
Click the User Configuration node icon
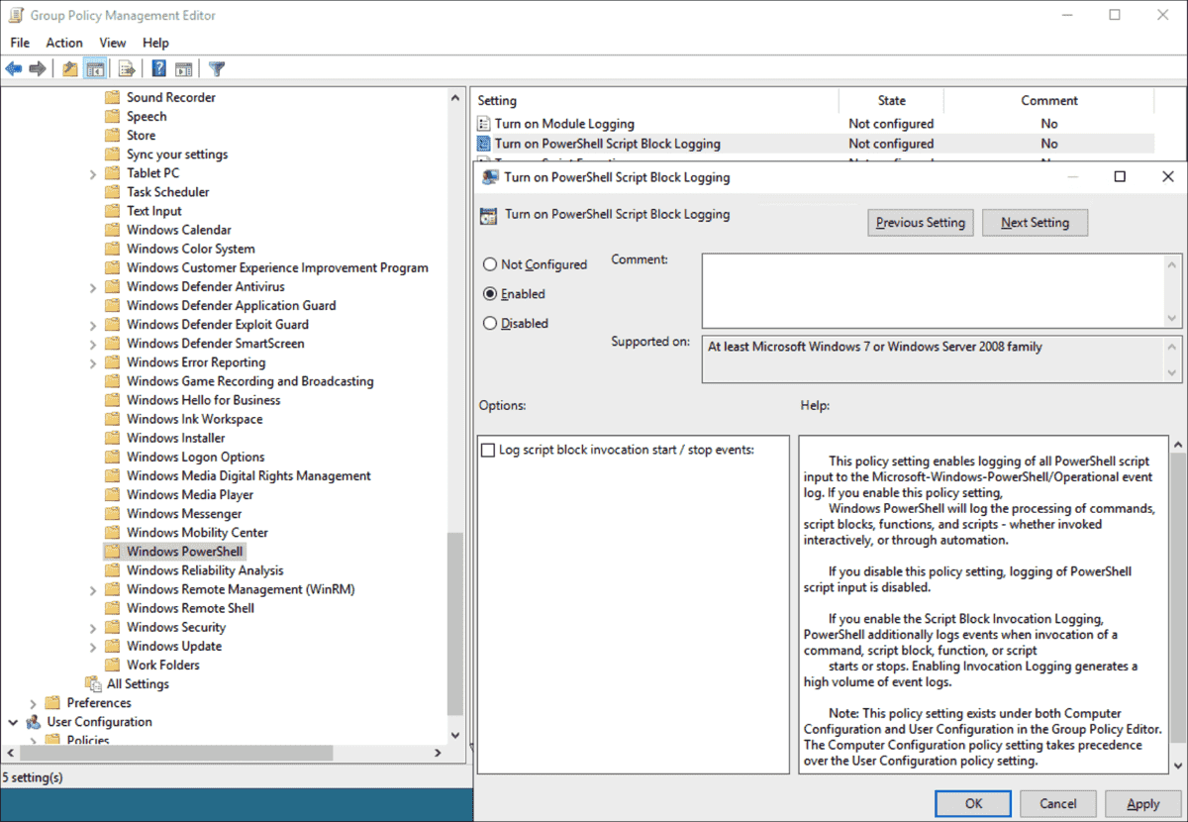pyautogui.click(x=34, y=721)
